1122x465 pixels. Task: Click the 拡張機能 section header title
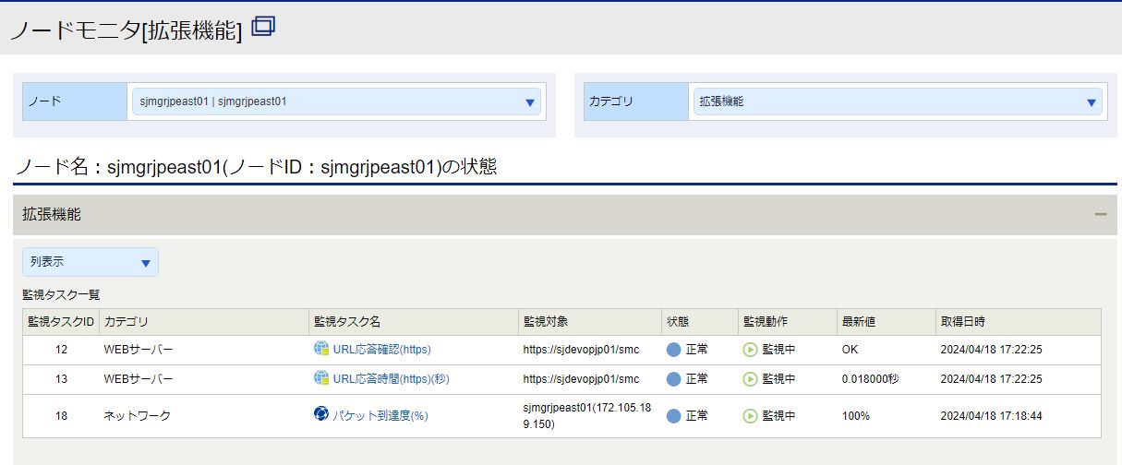(52, 214)
